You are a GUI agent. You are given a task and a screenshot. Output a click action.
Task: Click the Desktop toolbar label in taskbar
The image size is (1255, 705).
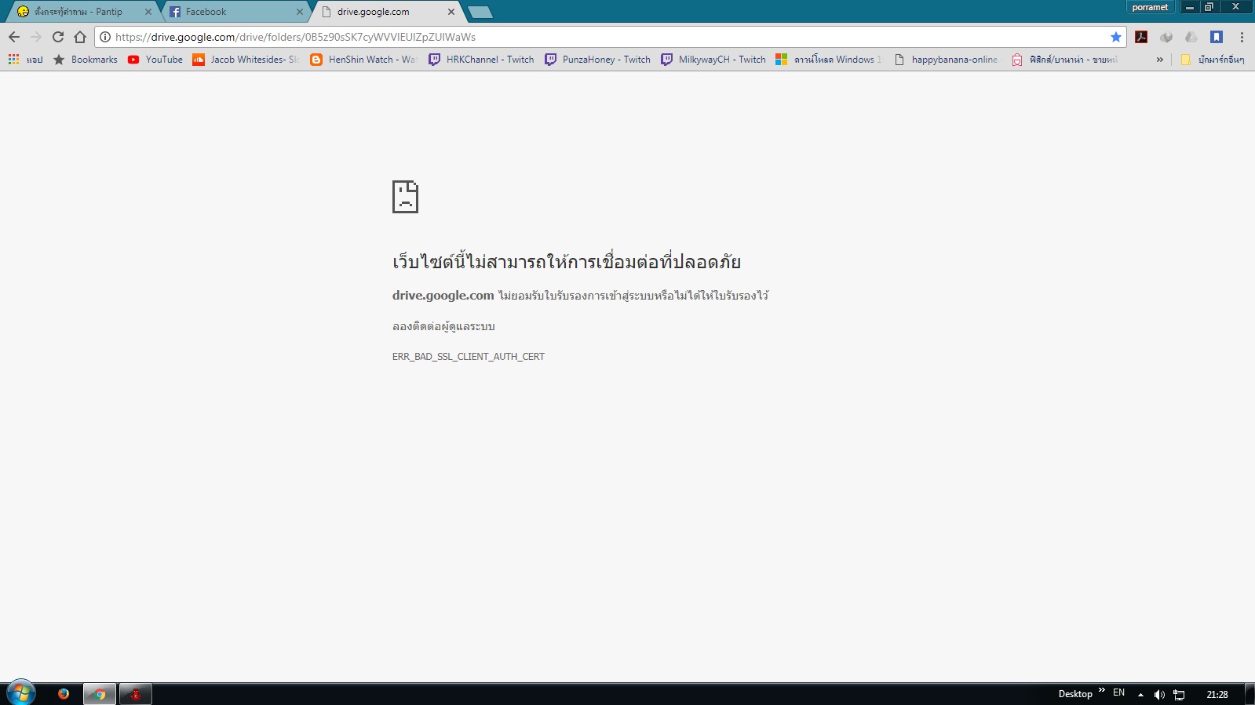tap(1075, 694)
